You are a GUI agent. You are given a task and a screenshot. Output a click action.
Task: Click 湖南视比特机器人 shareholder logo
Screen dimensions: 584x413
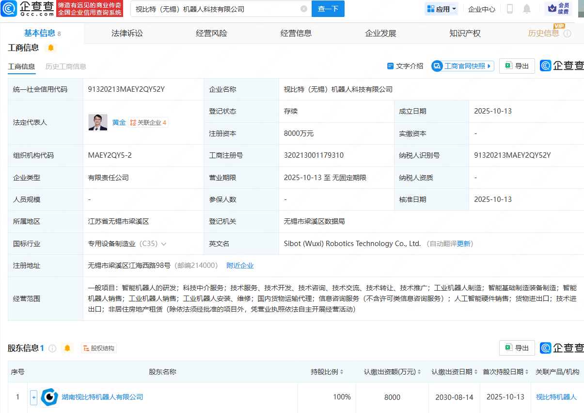[49, 397]
